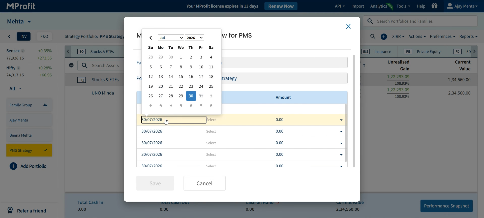Image resolution: width=484 pixels, height=218 pixels.
Task: Click the Performance Snapshot button
Action: tap(446, 206)
